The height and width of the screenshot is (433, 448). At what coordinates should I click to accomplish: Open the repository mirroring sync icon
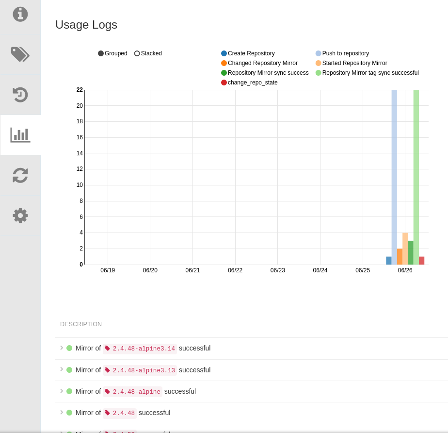(x=20, y=175)
